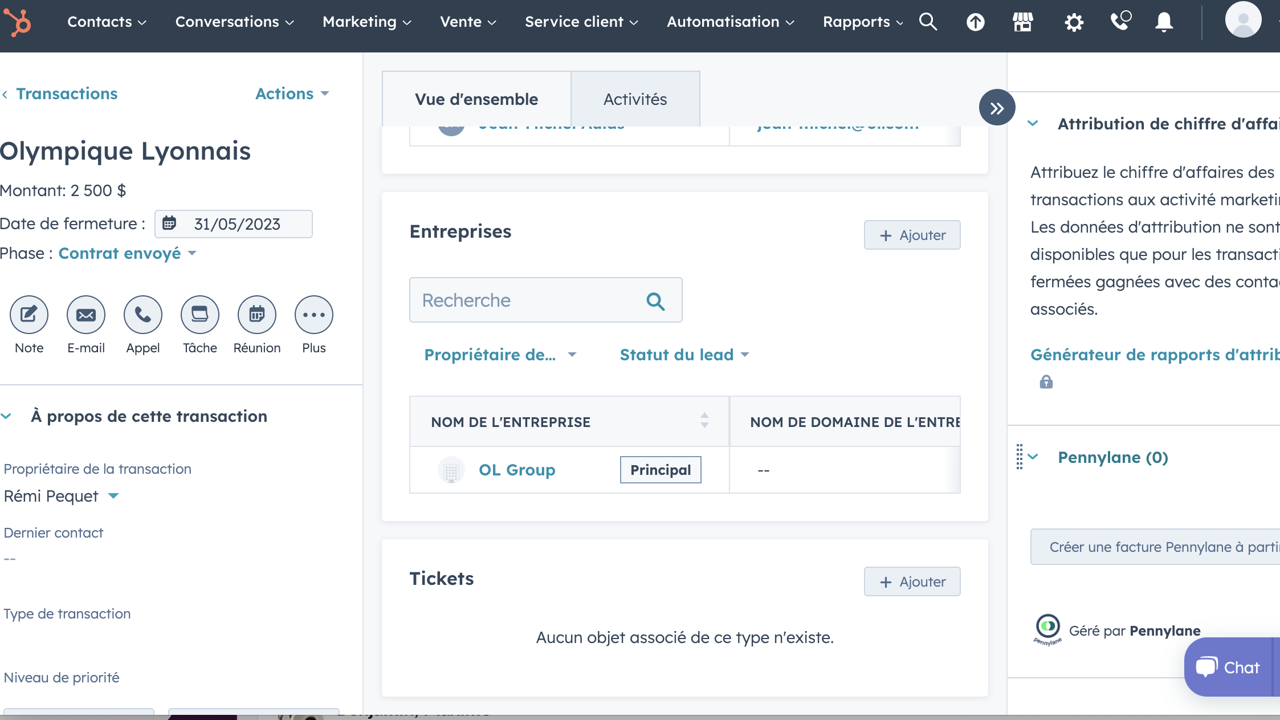Viewport: 1280px width, 720px height.
Task: Open the Plus more-actions icon
Action: (x=314, y=315)
